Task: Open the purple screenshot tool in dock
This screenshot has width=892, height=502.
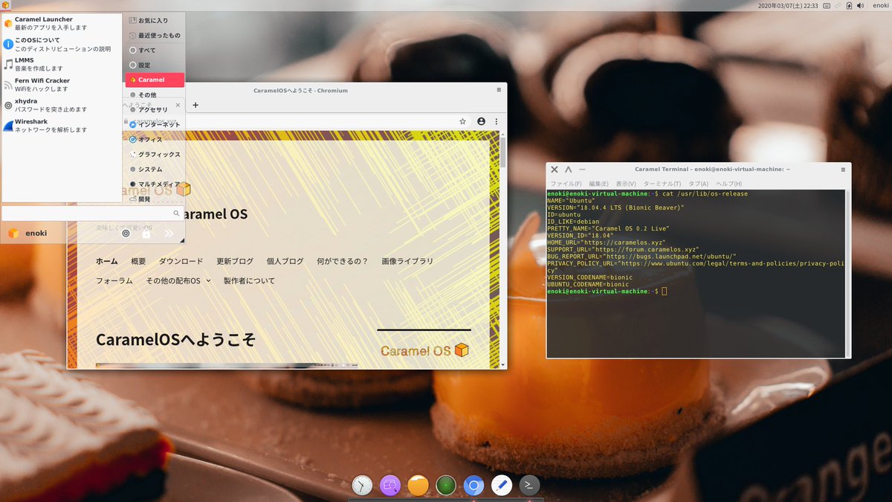Action: coord(390,486)
